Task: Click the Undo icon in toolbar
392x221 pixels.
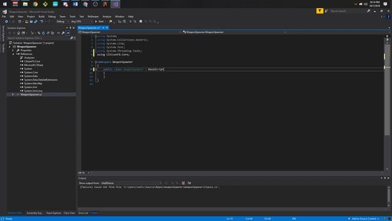Action: point(42,22)
